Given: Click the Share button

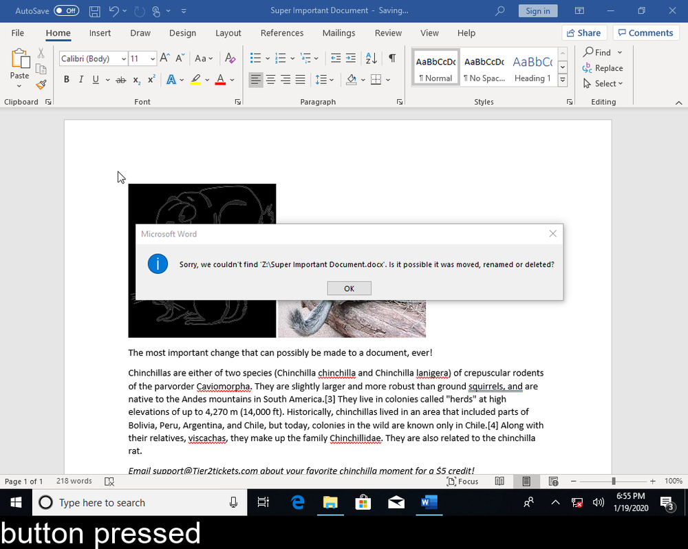Looking at the screenshot, I should (x=584, y=33).
